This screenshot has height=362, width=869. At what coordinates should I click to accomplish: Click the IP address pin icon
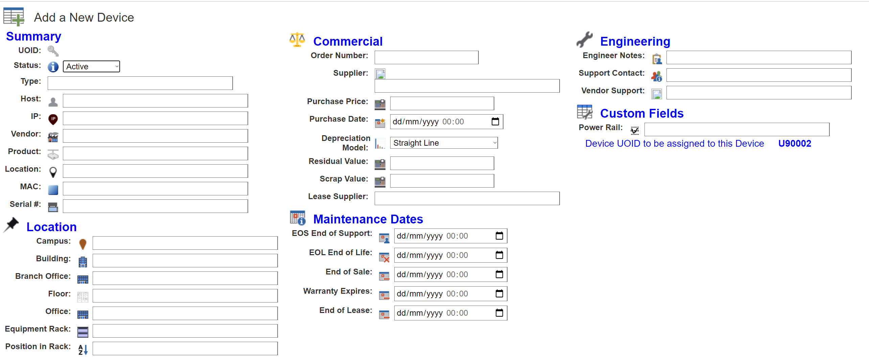point(53,119)
